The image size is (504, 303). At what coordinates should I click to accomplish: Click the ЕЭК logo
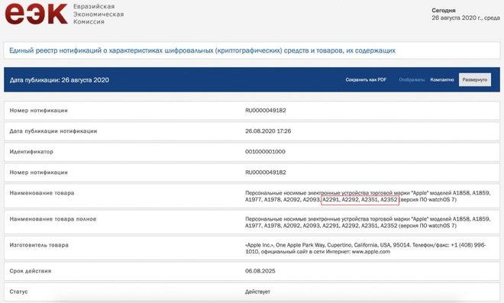pyautogui.click(x=36, y=14)
